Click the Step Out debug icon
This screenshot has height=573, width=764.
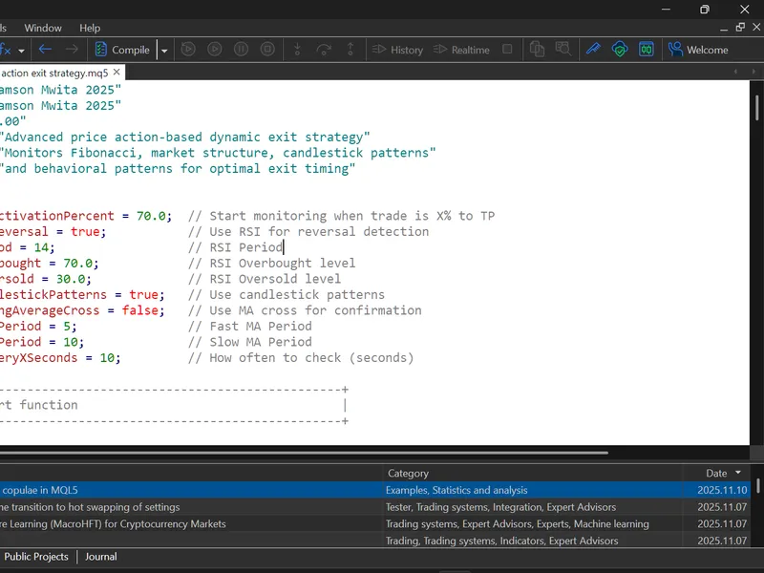pos(350,50)
